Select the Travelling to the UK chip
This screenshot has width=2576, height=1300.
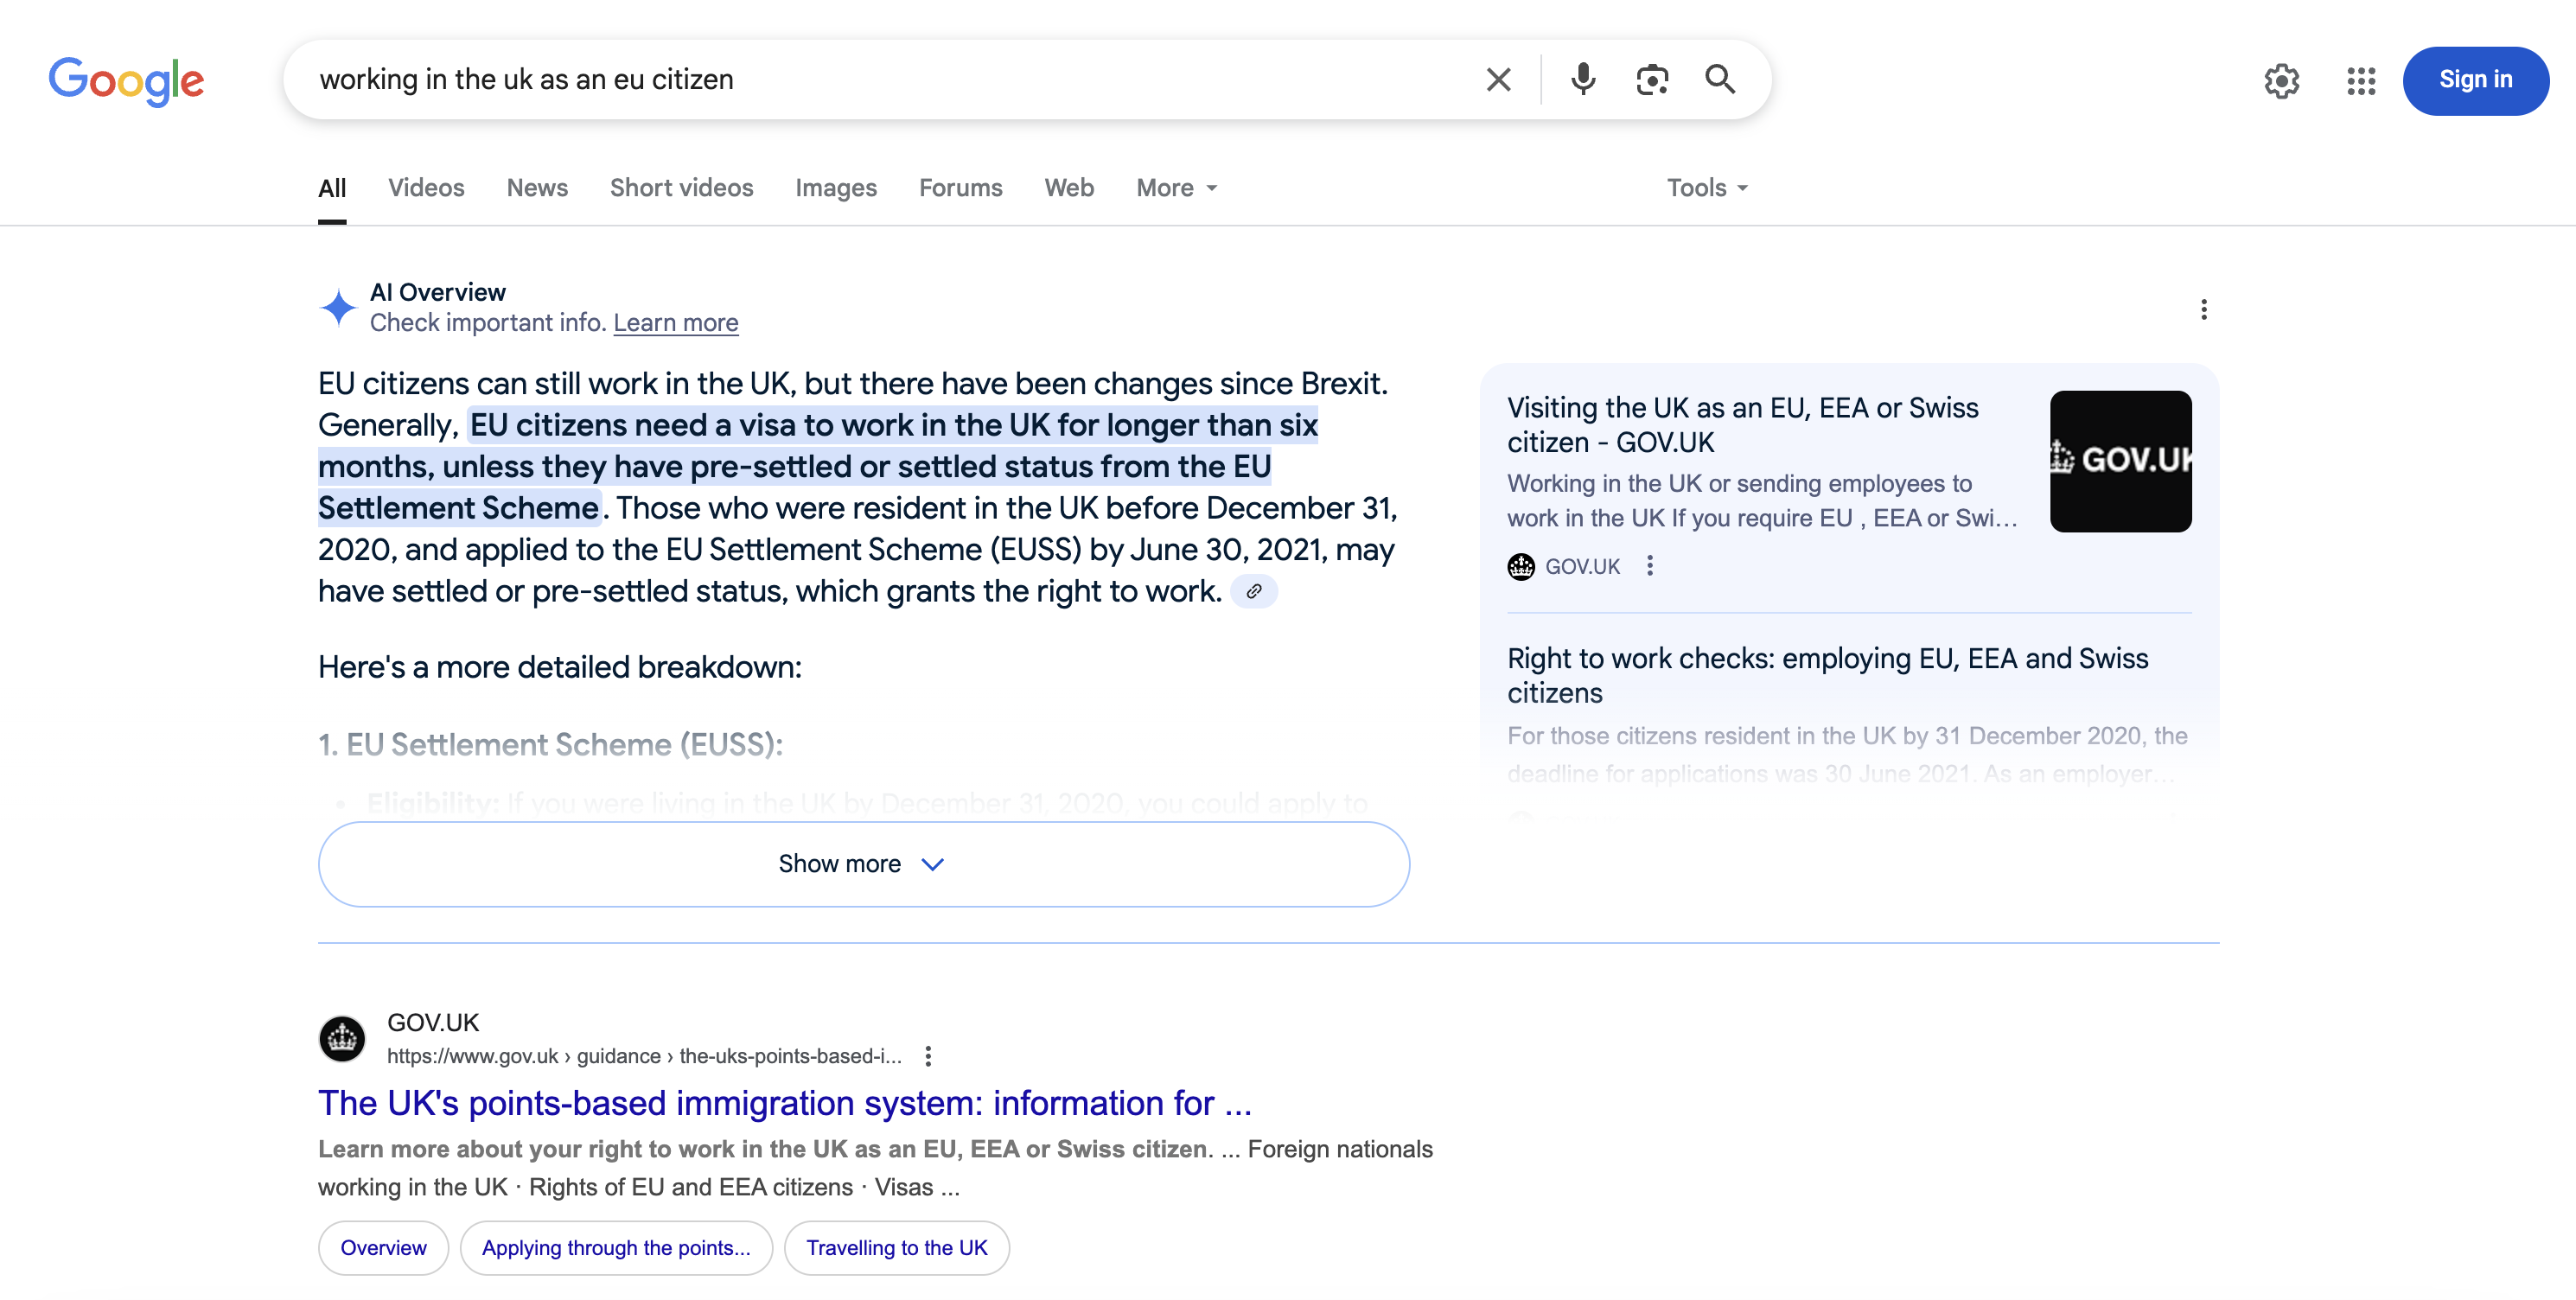coord(896,1248)
